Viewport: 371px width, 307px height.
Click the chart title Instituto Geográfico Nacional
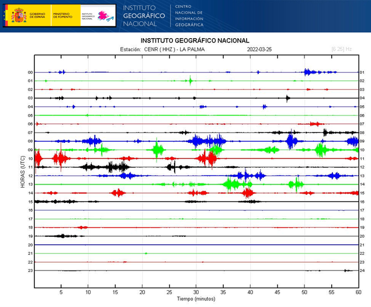[195, 40]
